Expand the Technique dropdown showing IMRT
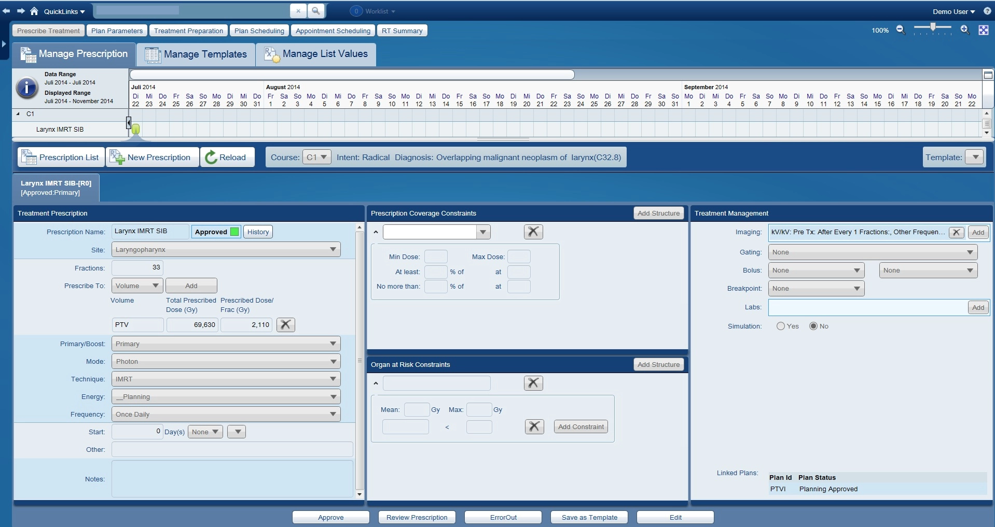The height and width of the screenshot is (527, 995). (226, 379)
